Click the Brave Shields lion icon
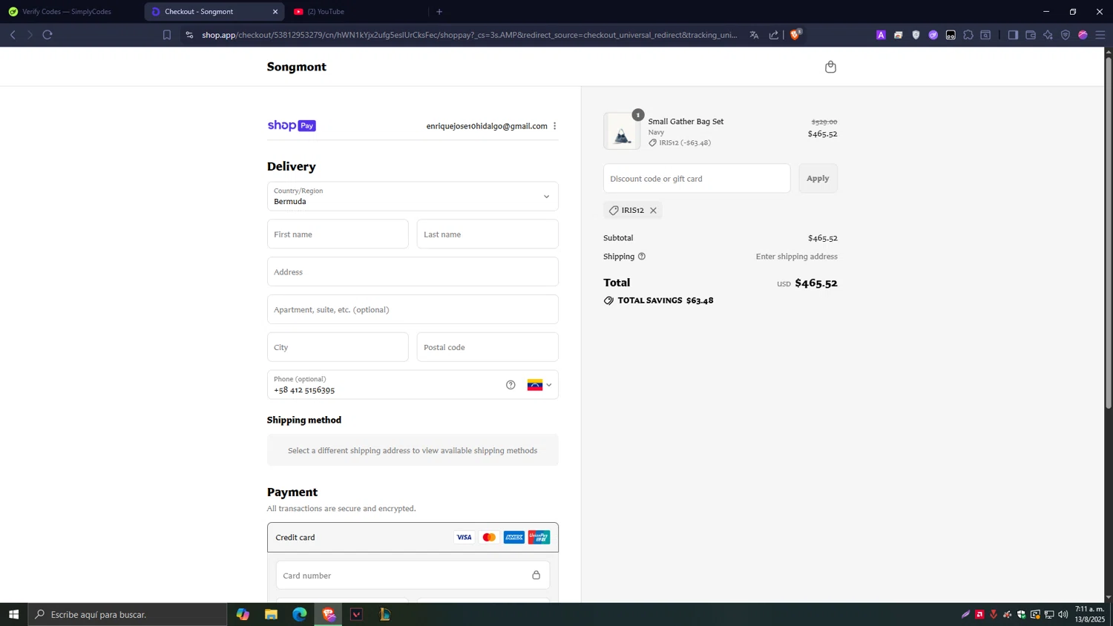Viewport: 1113px width, 626px height. (795, 34)
